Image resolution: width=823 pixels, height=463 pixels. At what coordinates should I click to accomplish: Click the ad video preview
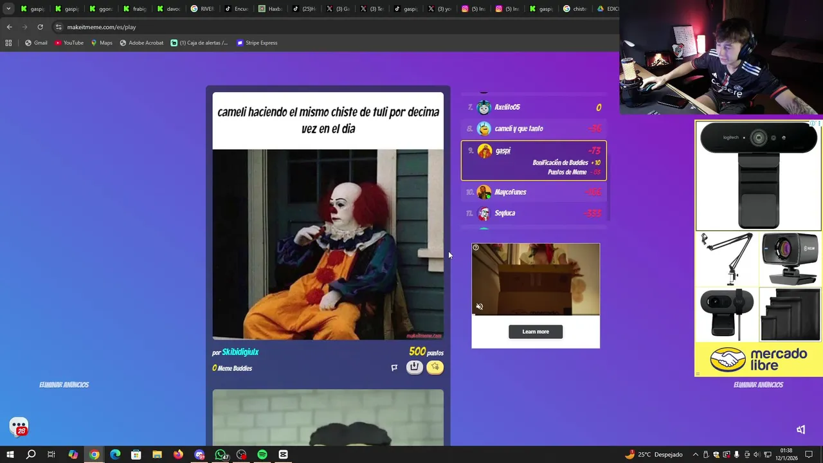536,280
